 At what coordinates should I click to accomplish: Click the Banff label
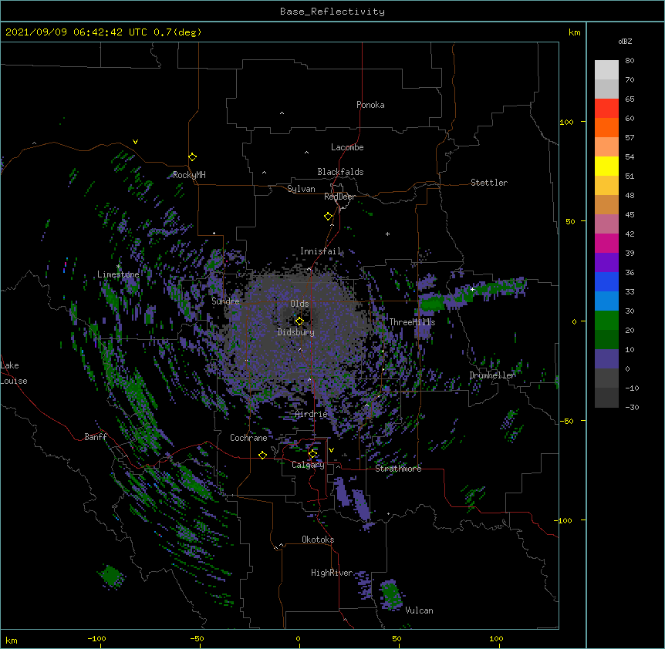[x=96, y=437]
